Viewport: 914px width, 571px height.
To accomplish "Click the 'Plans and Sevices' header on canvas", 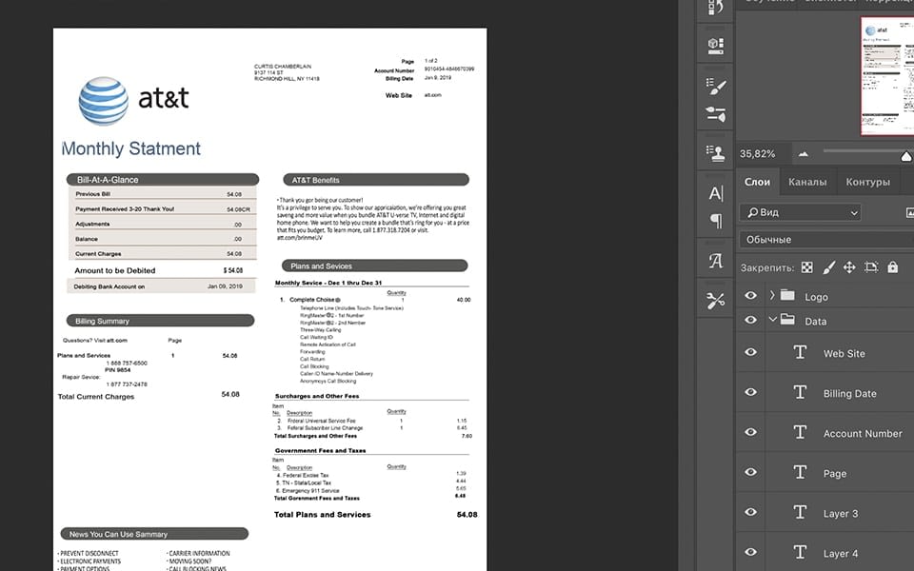I will click(375, 266).
